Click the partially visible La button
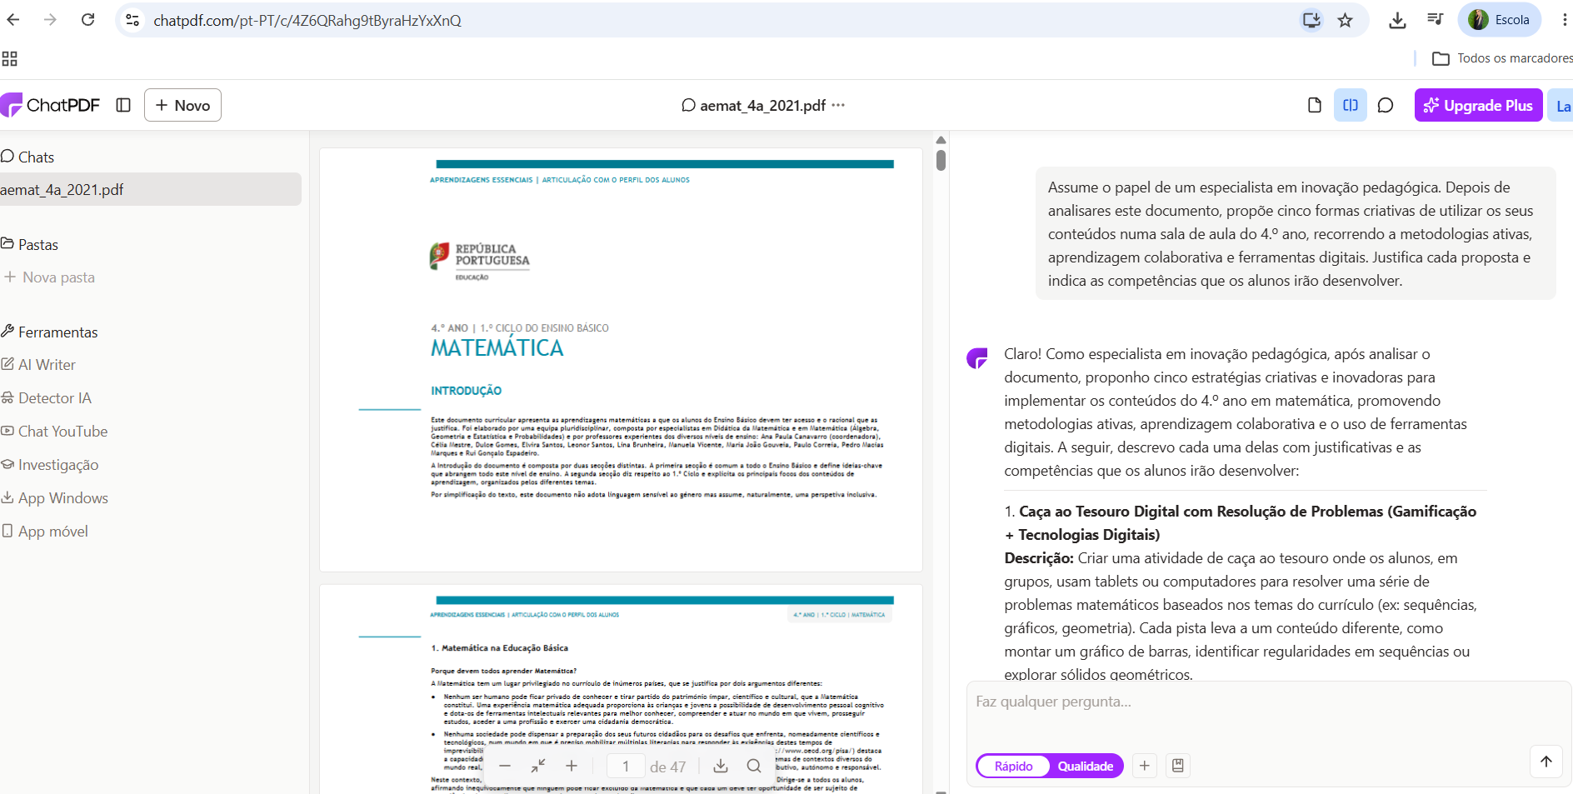 point(1561,105)
